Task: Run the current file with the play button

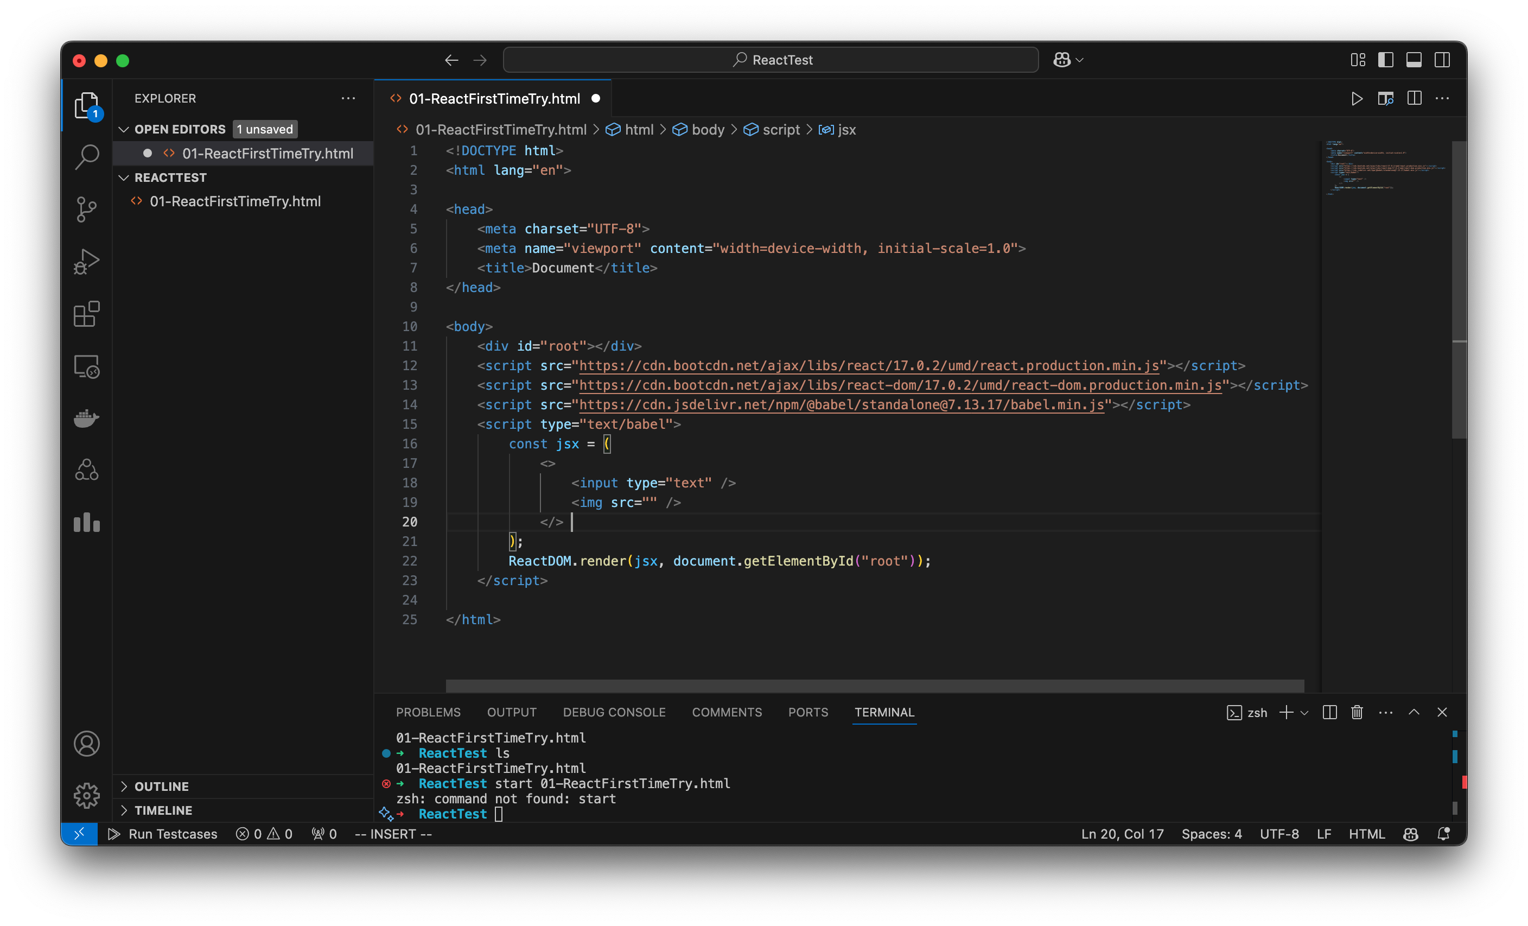Action: click(x=1357, y=98)
